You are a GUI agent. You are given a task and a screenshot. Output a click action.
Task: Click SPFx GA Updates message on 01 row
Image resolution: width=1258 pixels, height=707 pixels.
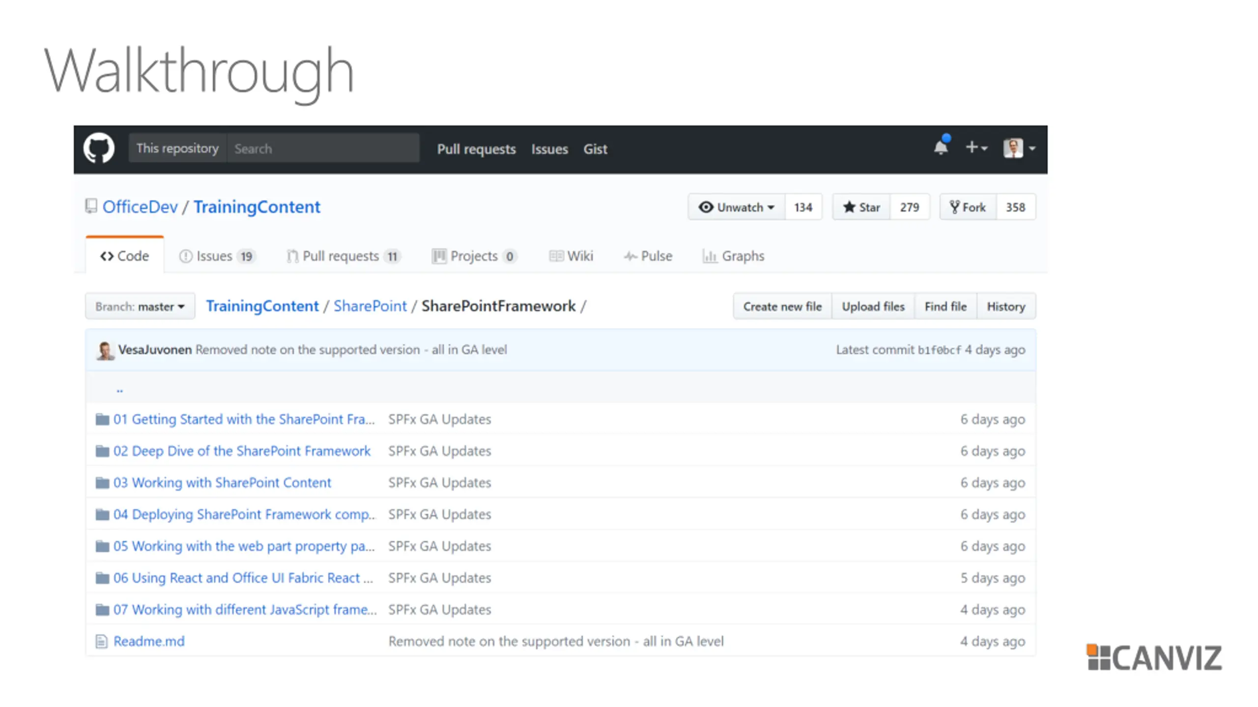[439, 419]
